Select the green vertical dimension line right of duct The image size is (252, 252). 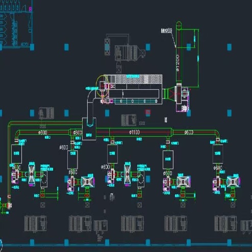(x=198, y=58)
